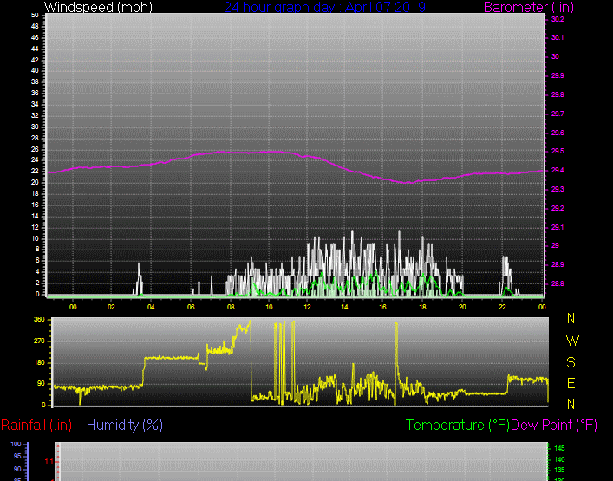Image resolution: width=613 pixels, height=481 pixels.
Task: Click barometer axis value 28.9
Action: tap(558, 265)
